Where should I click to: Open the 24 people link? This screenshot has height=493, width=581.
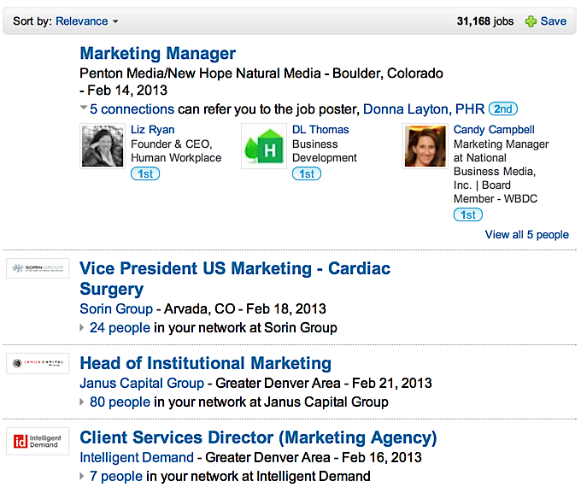(120, 328)
